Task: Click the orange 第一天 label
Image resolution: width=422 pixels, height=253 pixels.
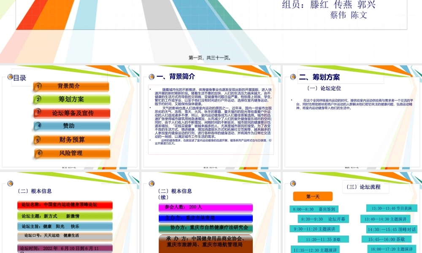Action: 313,196
